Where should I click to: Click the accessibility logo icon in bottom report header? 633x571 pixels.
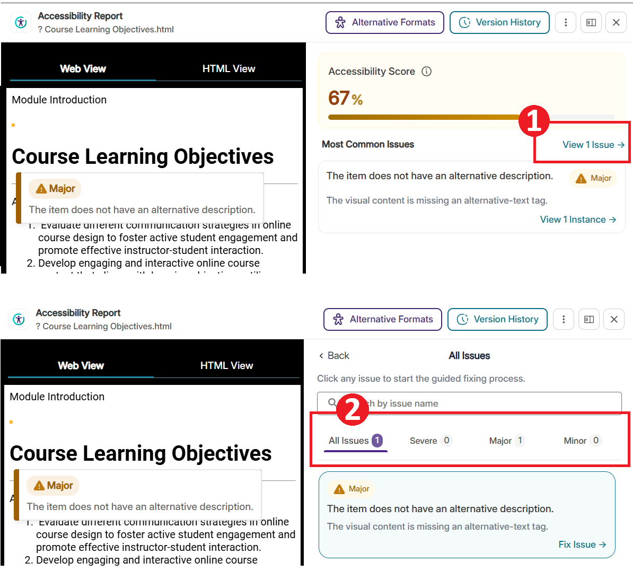(x=19, y=319)
